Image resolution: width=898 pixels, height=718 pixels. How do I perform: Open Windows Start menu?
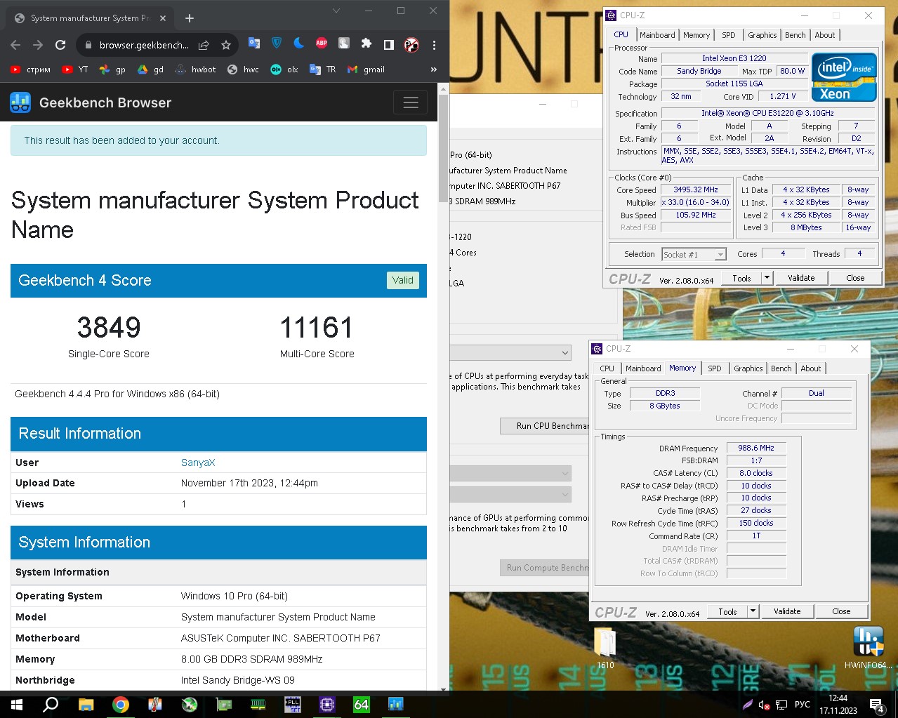(x=17, y=704)
